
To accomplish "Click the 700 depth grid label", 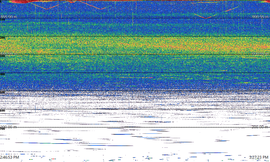I will click(3, 129).
